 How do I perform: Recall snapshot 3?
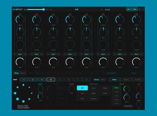coord(42,80)
